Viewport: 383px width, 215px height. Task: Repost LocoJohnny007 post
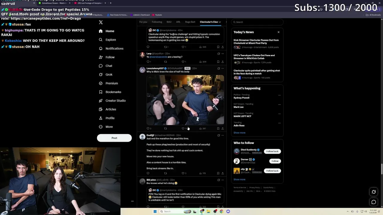pyautogui.click(x=165, y=128)
